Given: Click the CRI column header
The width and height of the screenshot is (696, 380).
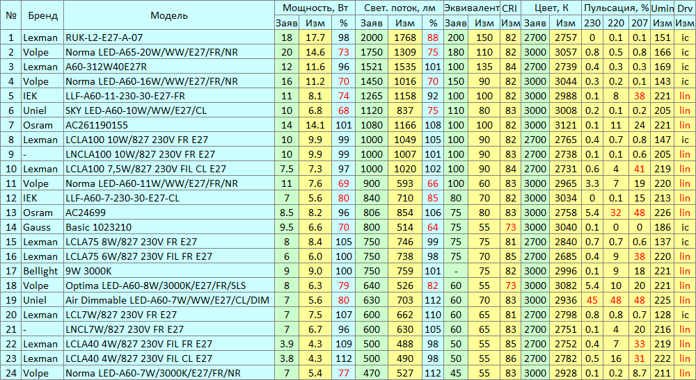Looking at the screenshot, I should pos(510,8).
